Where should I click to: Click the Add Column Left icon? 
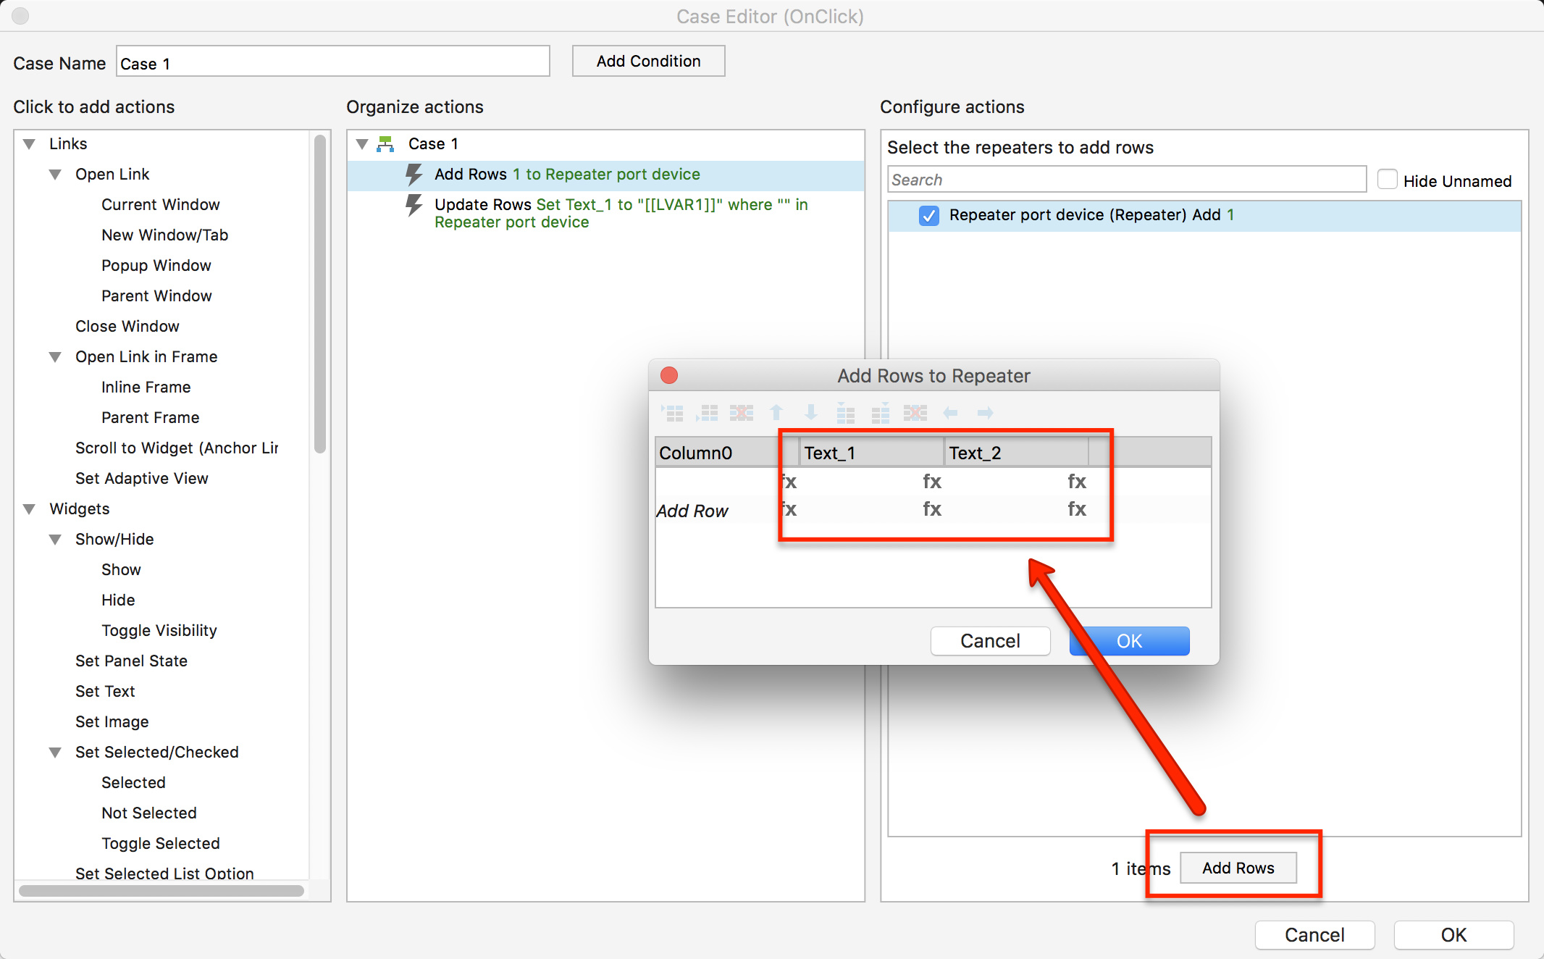coord(845,413)
